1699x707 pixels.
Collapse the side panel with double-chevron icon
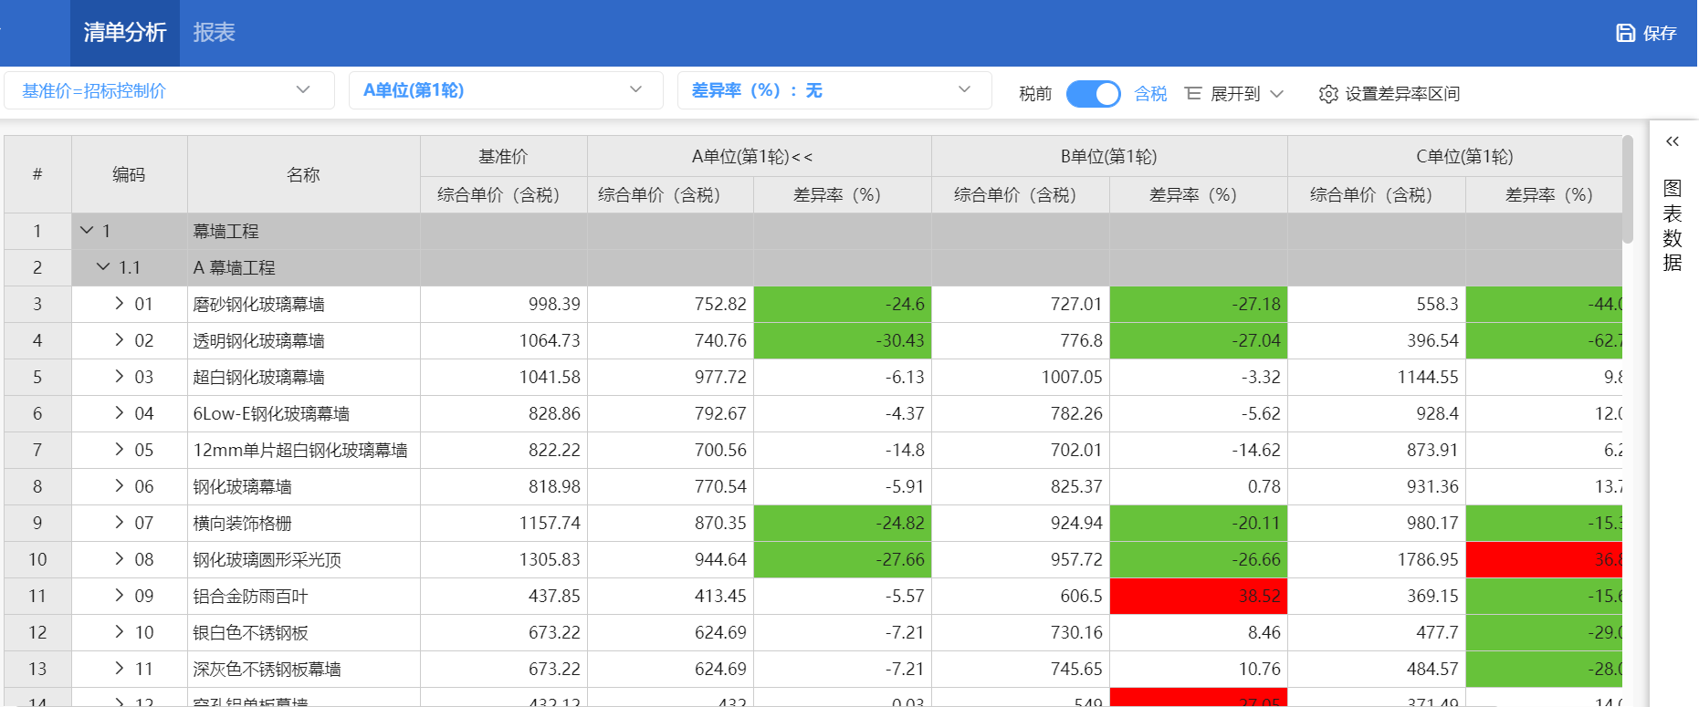click(1672, 141)
